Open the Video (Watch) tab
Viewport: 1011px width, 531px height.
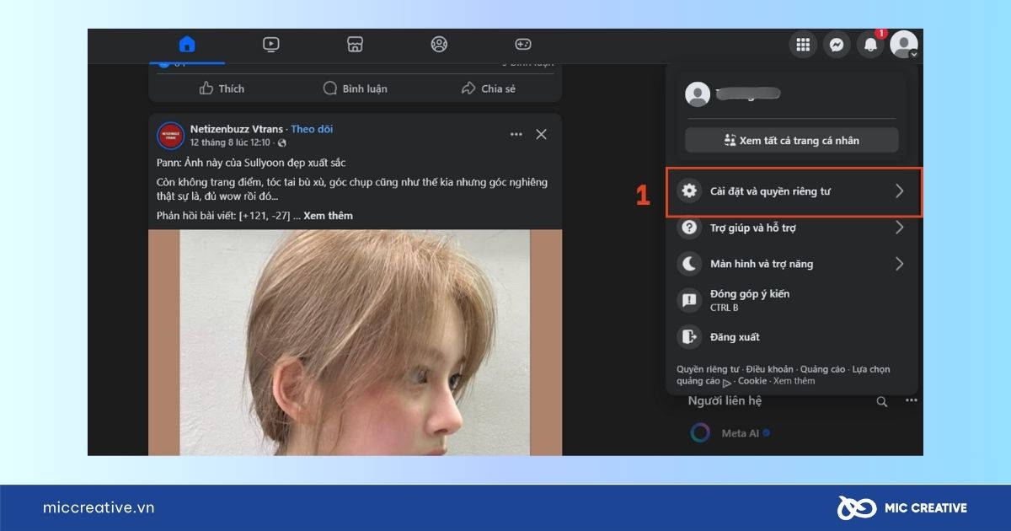pyautogui.click(x=270, y=45)
